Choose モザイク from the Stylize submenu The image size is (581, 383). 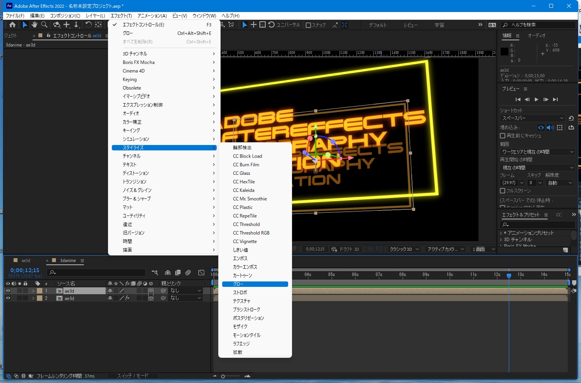pos(255,327)
